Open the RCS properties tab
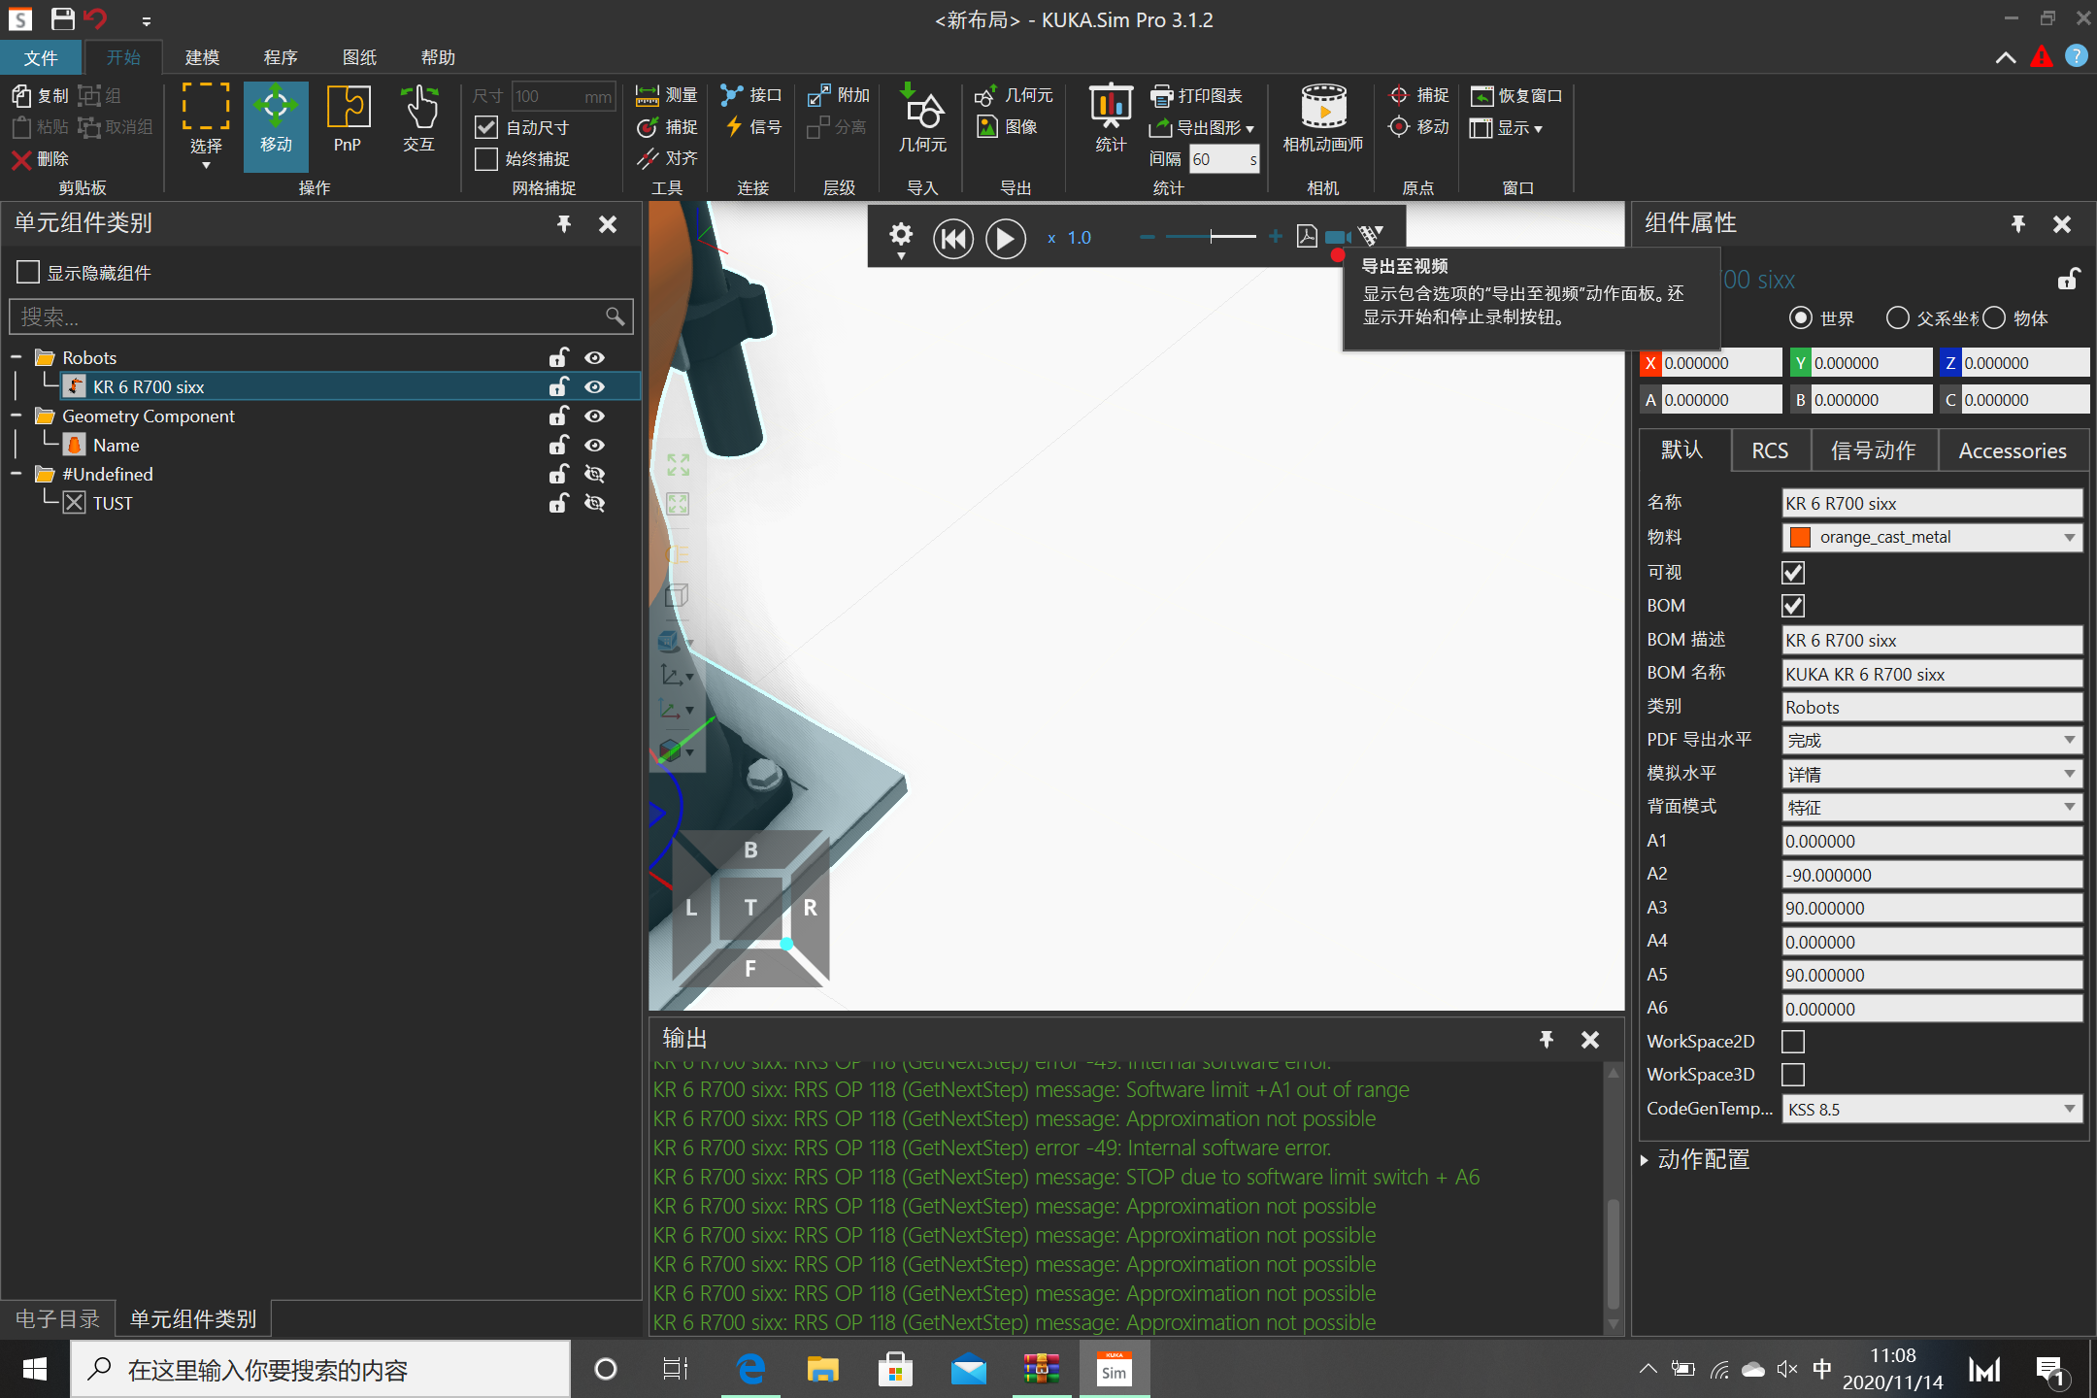Image resolution: width=2097 pixels, height=1398 pixels. point(1770,450)
